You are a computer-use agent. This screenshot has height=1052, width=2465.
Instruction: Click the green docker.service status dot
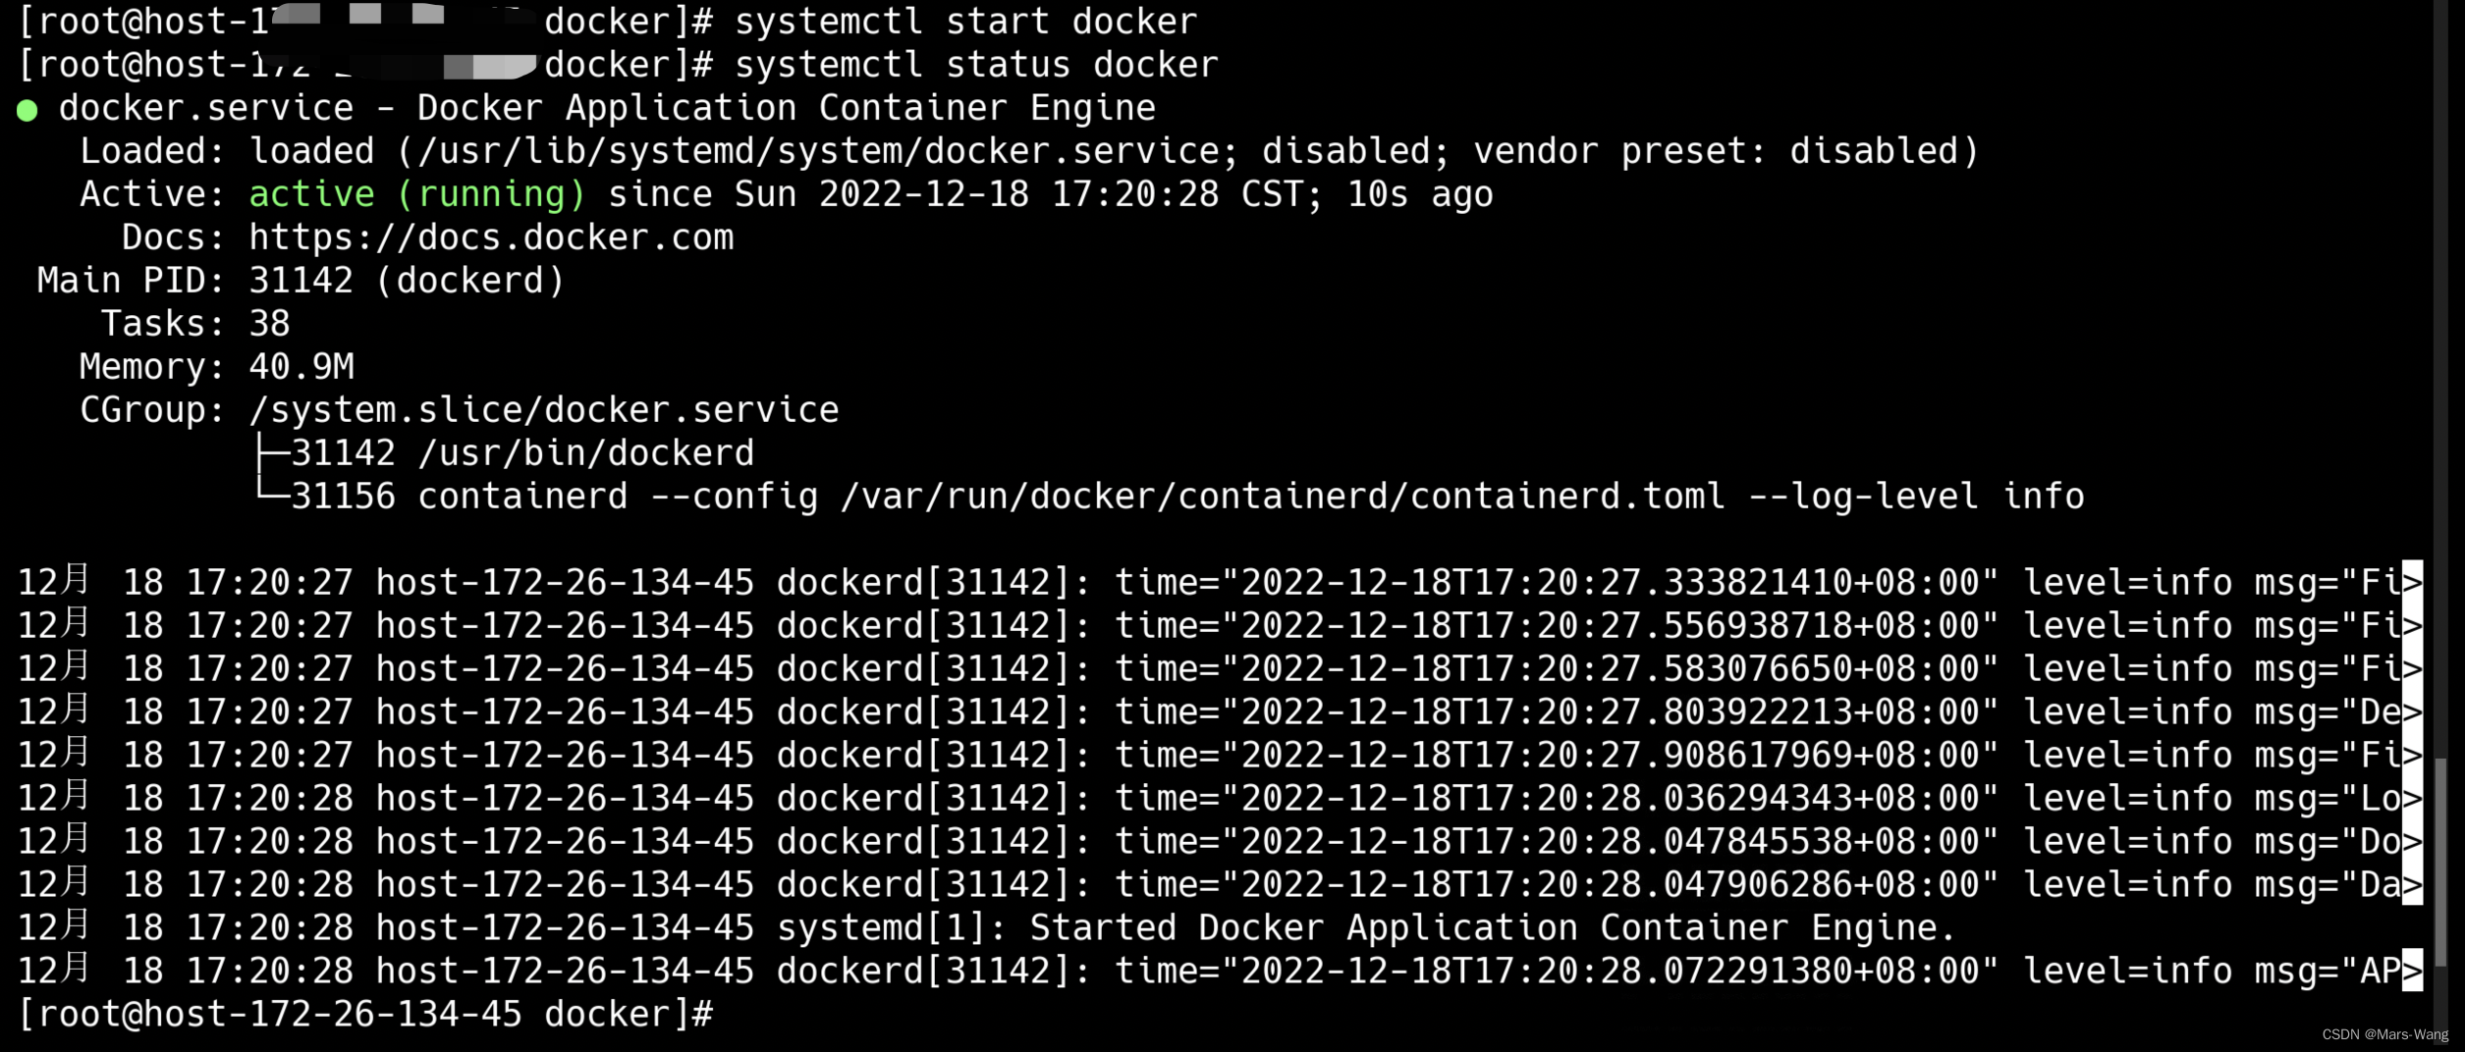pos(27,111)
